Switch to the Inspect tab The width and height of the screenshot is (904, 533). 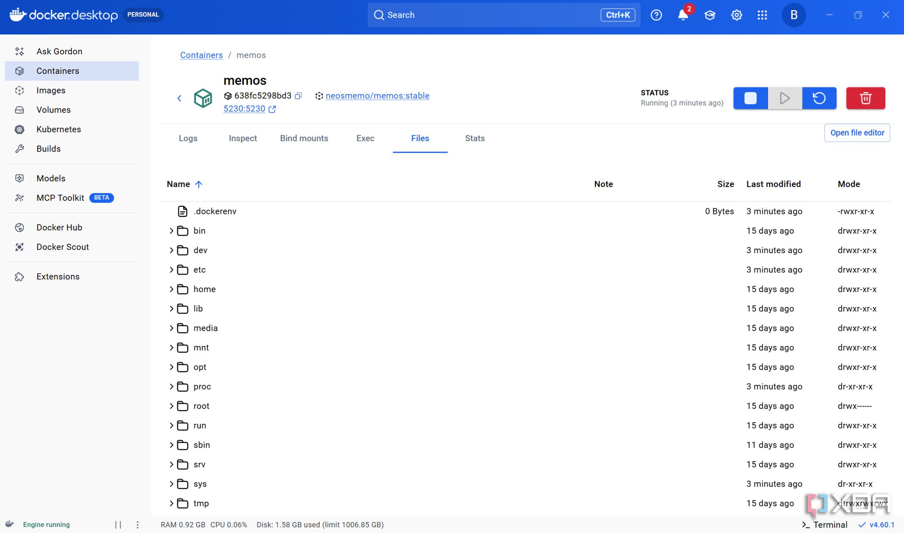pos(243,138)
